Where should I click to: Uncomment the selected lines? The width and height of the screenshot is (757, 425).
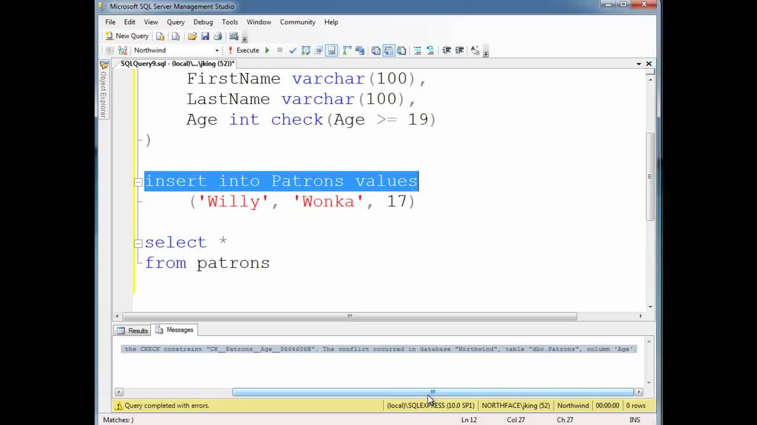tap(430, 51)
